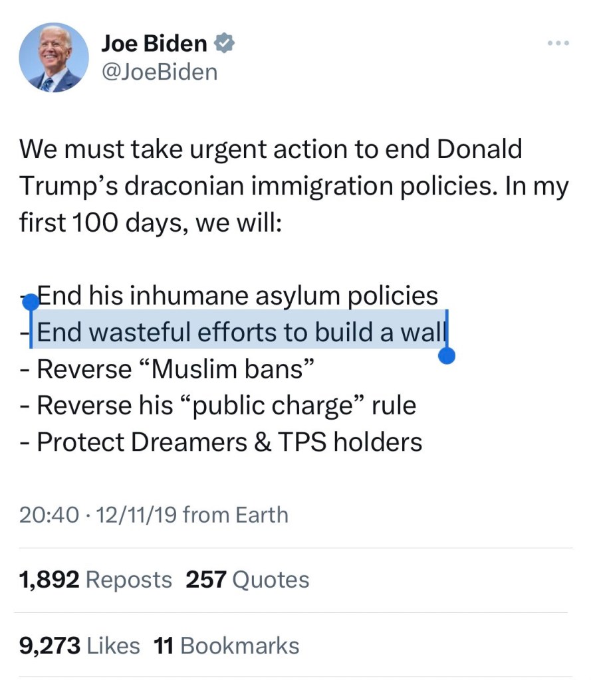Click the 12/11/19 post date
This screenshot has height=680, width=591.
[135, 515]
